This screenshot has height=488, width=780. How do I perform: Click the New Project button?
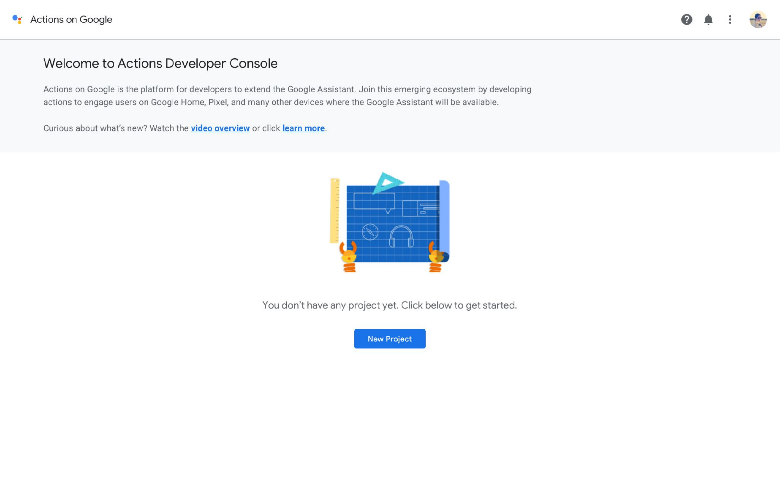[x=390, y=339]
